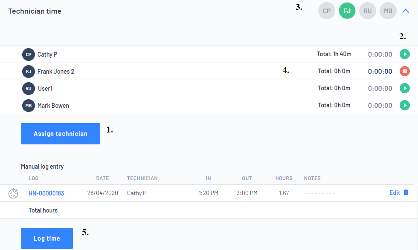This screenshot has height=250, width=418.
Task: Delete log entry HN-00000183 via trash icon
Action: (406, 193)
